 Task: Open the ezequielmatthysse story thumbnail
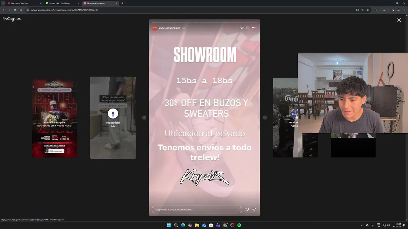pyautogui.click(x=55, y=118)
